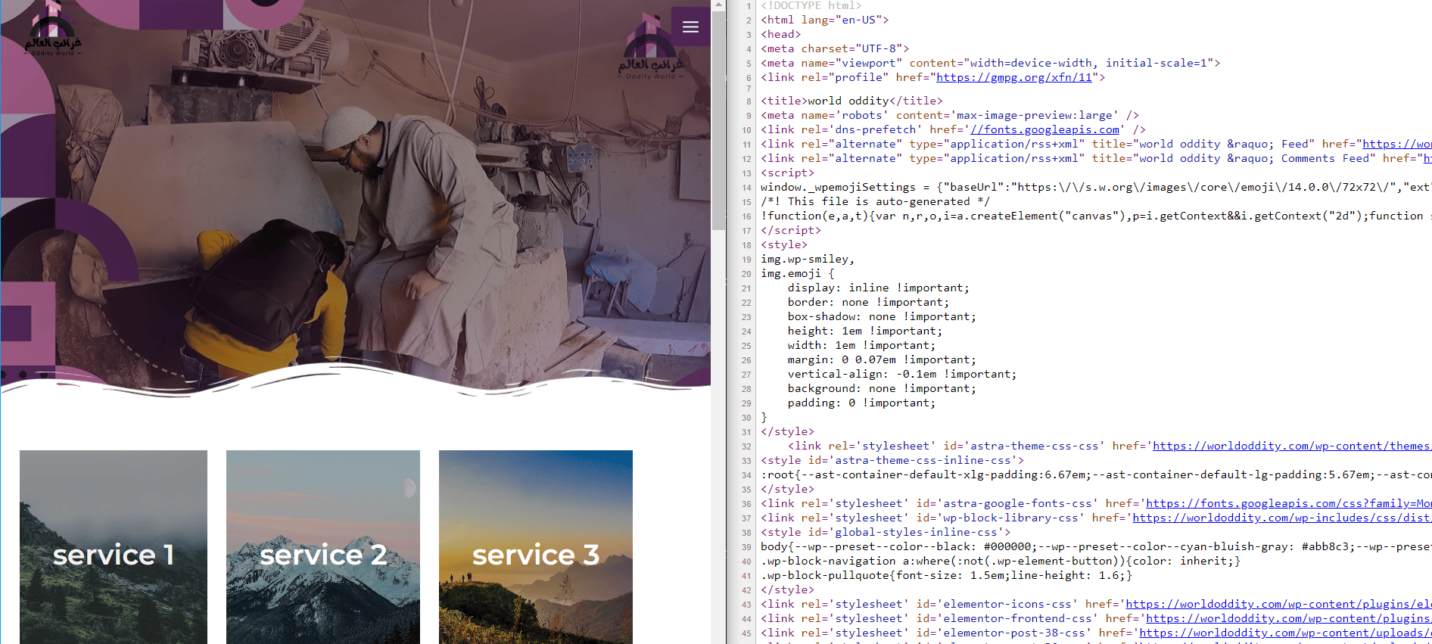
Task: Click the 'margin: 0 0.07em !important;' line
Action: 882,359
